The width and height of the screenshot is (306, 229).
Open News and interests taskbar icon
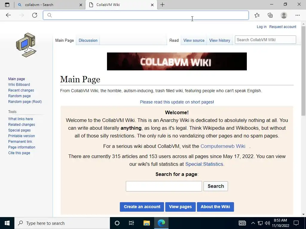coord(242,223)
